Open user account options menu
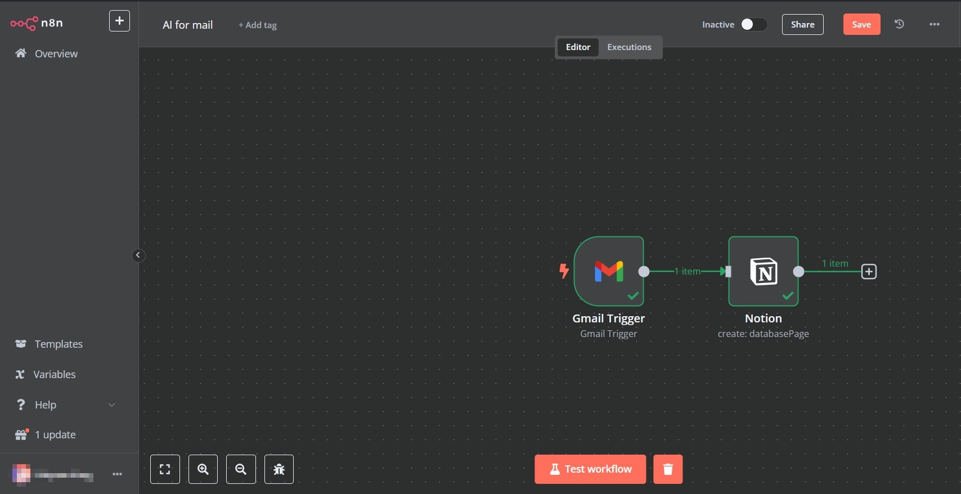This screenshot has width=961, height=494. [117, 474]
